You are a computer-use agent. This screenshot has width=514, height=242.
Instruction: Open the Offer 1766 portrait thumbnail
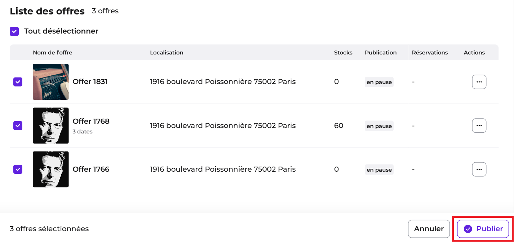51,169
